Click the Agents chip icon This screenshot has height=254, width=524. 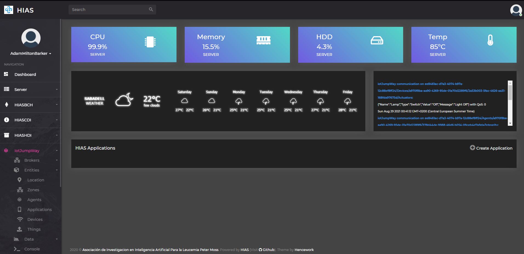(x=19, y=199)
